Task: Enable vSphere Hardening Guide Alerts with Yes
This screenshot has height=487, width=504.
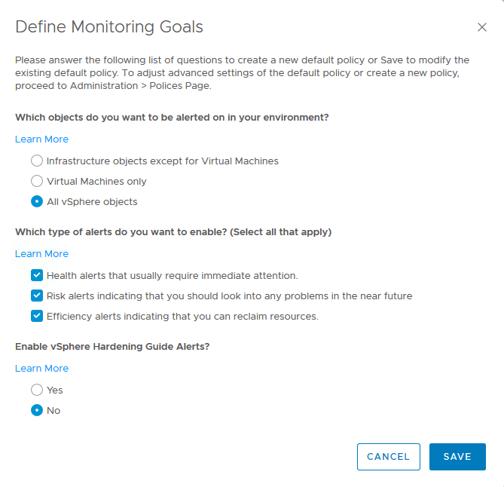Action: click(37, 390)
